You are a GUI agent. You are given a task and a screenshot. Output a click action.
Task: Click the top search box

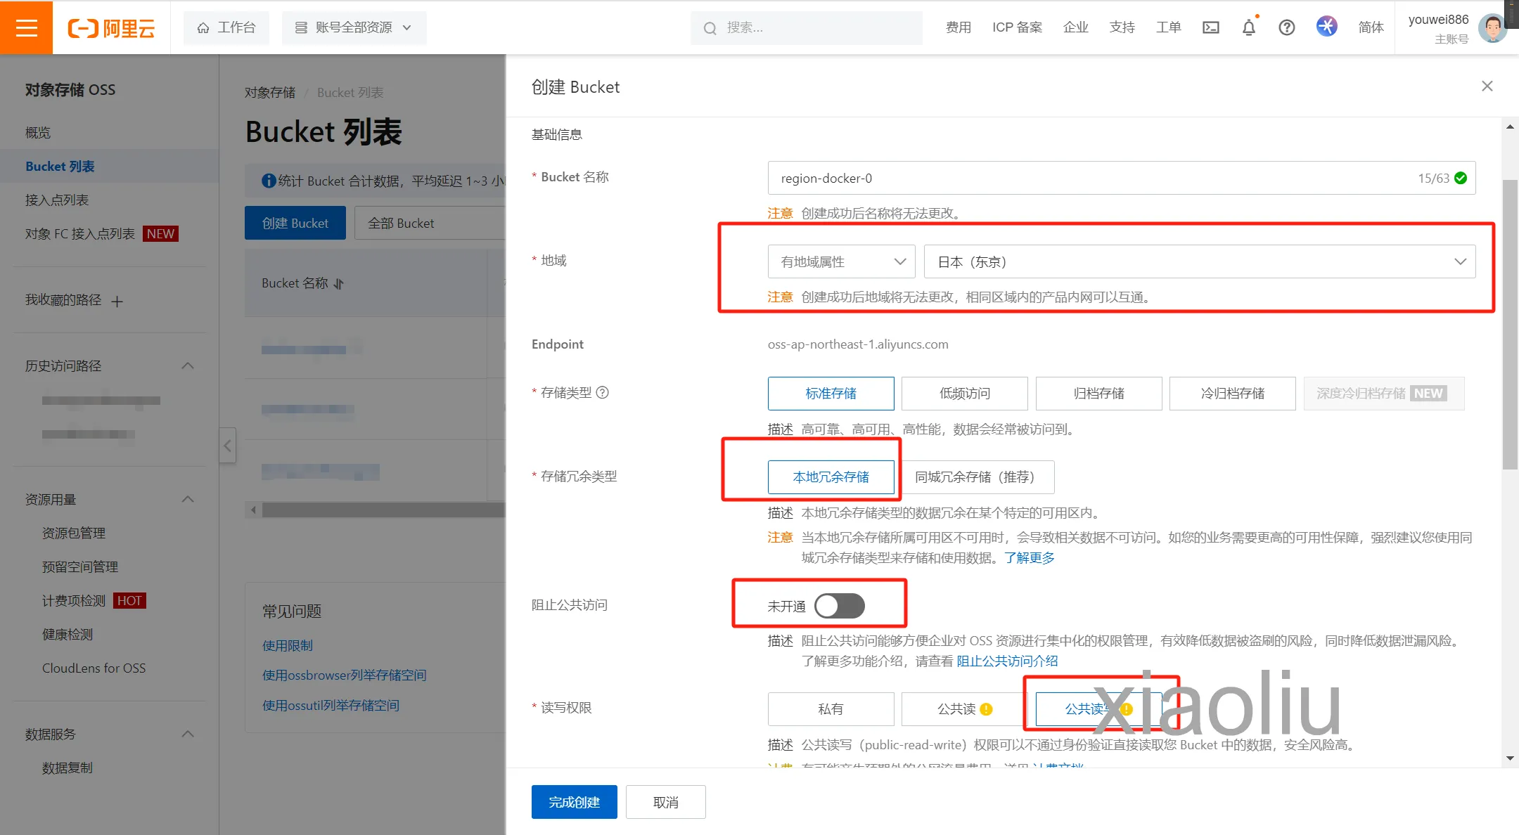(x=806, y=28)
